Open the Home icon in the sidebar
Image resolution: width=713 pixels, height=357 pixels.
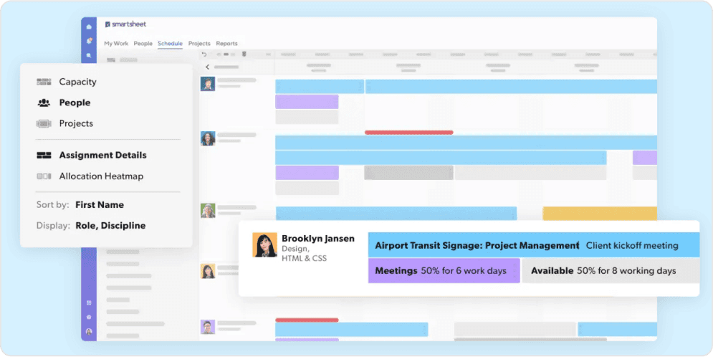pyautogui.click(x=89, y=27)
